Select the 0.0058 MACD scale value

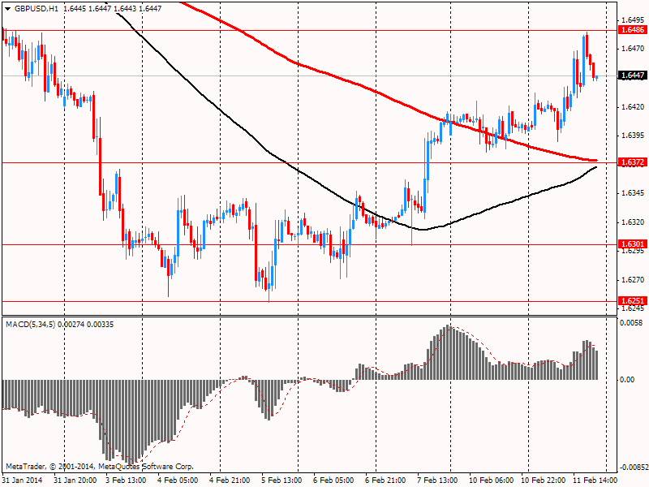coord(631,322)
